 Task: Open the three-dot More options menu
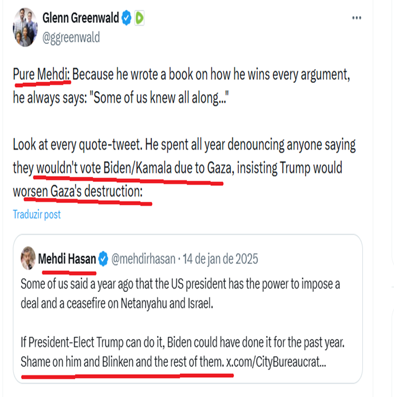coord(357,18)
